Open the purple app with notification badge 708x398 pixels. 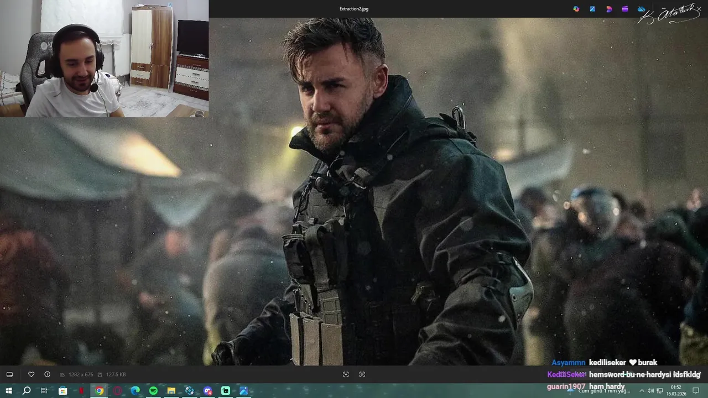coord(207,391)
